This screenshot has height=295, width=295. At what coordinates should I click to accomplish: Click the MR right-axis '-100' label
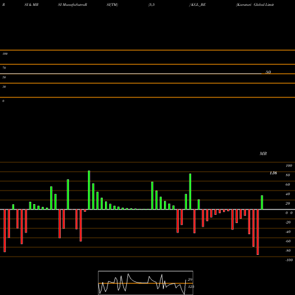click(x=289, y=260)
